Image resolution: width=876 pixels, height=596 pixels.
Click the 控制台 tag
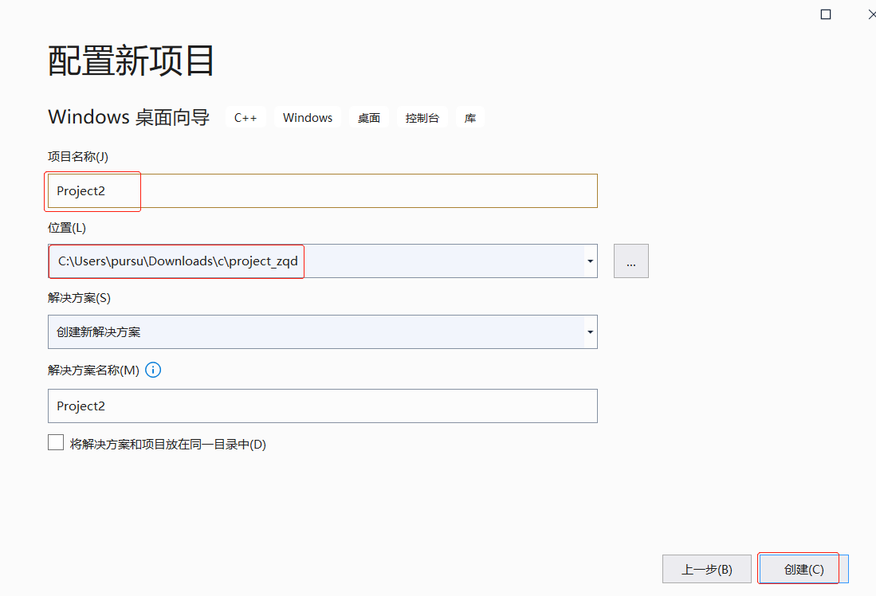(422, 118)
